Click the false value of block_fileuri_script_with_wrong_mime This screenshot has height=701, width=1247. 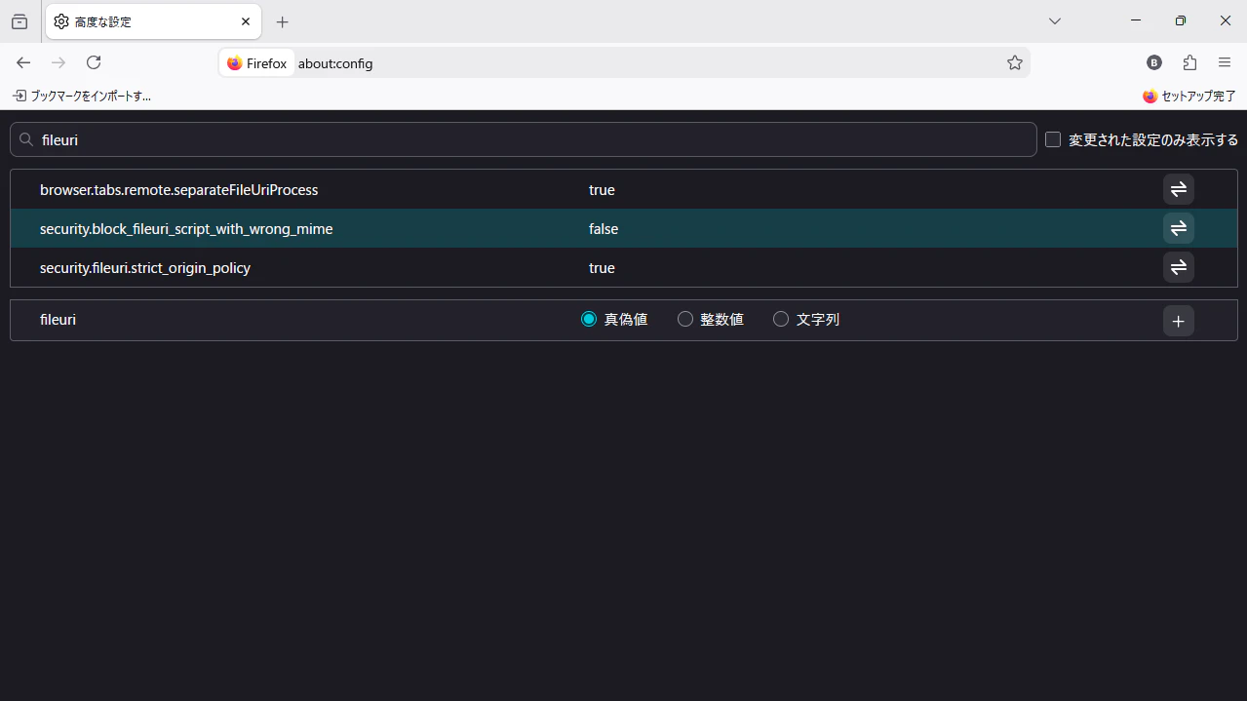click(604, 229)
